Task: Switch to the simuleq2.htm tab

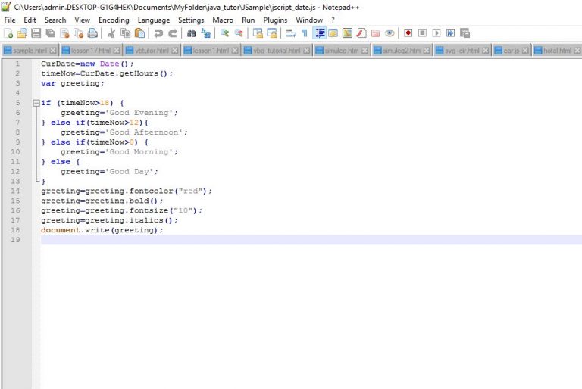Action: coord(402,51)
